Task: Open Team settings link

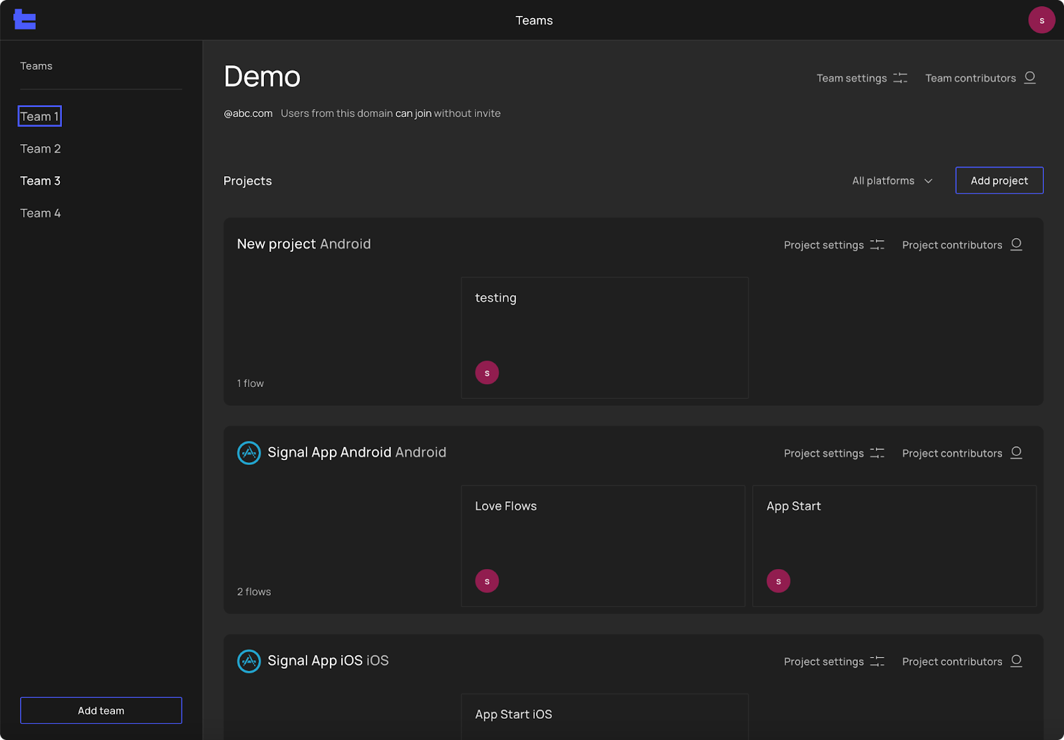Action: [x=862, y=78]
